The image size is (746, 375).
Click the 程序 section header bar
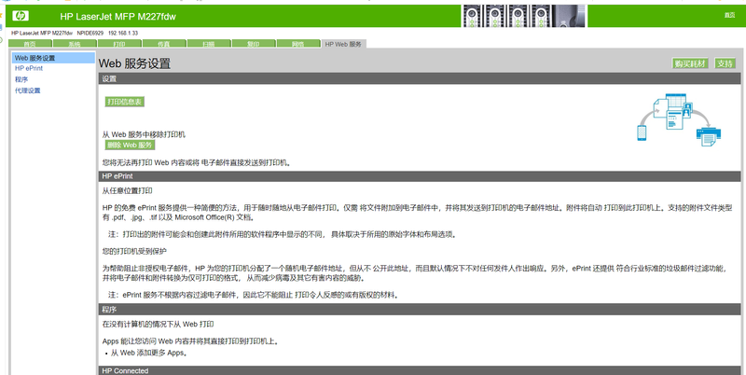click(x=420, y=310)
